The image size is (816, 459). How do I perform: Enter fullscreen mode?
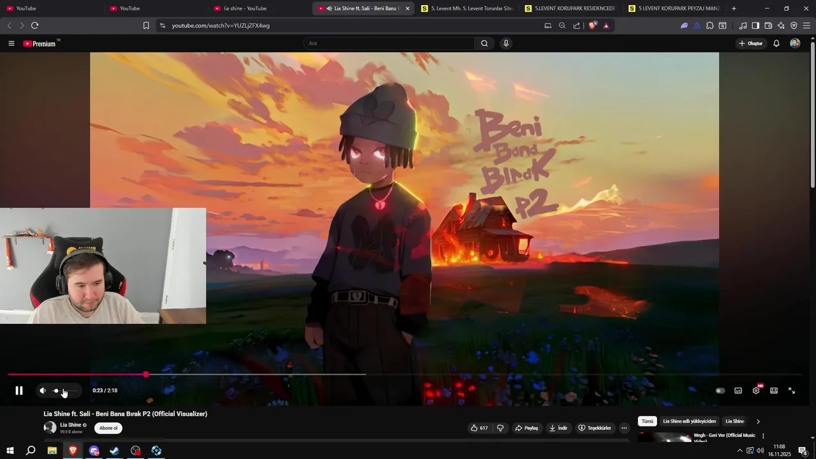(792, 391)
